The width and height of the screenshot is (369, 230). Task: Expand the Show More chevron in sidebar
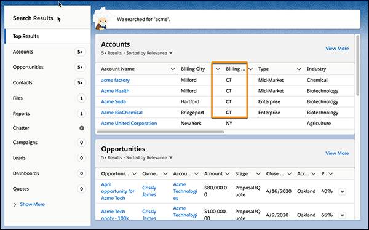click(15, 205)
